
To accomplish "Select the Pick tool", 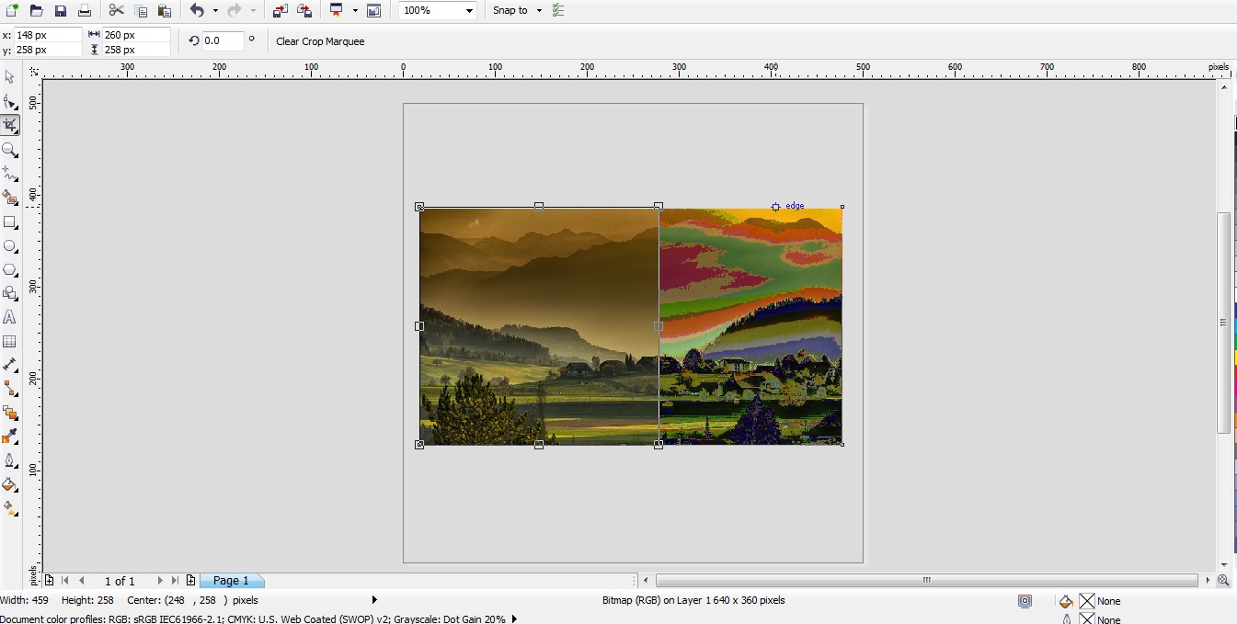I will click(10, 77).
